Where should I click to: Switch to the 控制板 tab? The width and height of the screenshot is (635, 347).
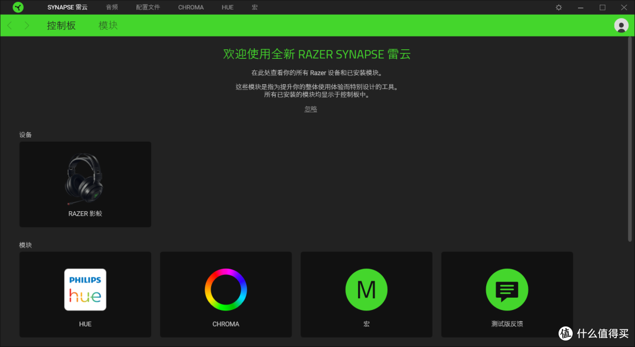61,25
